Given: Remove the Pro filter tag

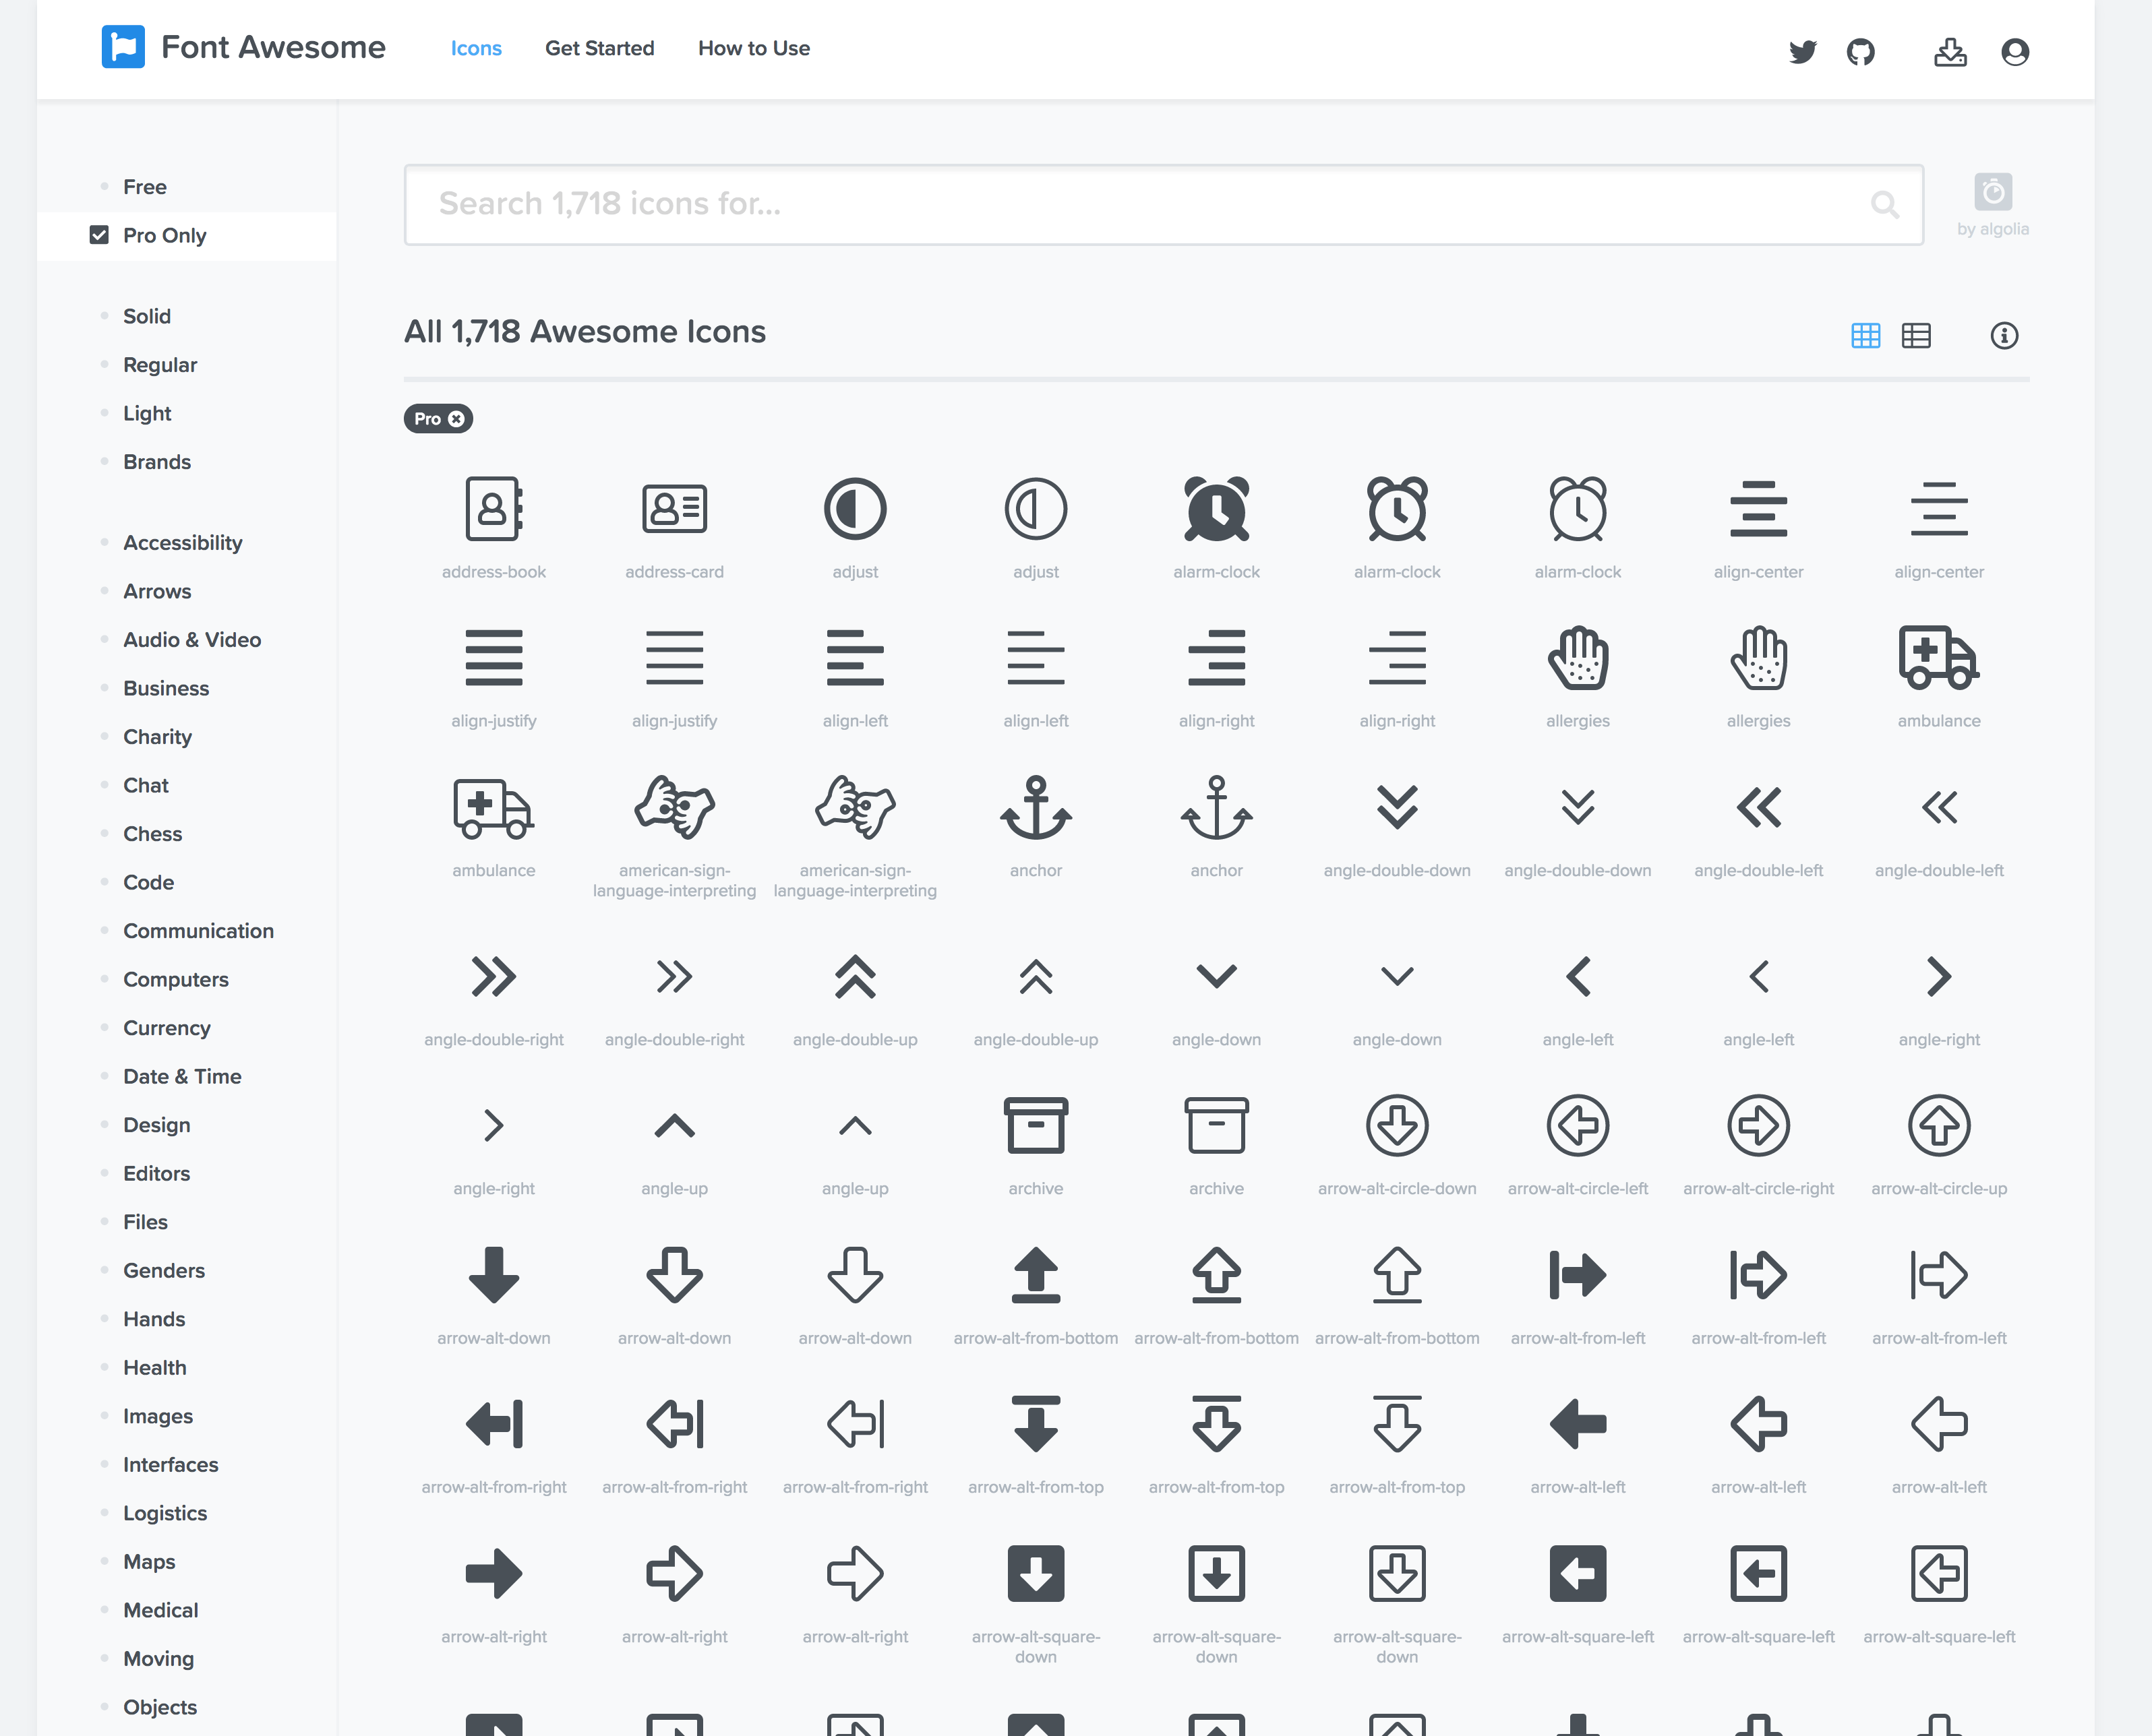Looking at the screenshot, I should pos(456,419).
